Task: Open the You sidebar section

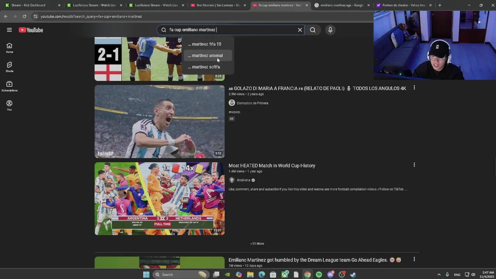Action: (x=9, y=105)
